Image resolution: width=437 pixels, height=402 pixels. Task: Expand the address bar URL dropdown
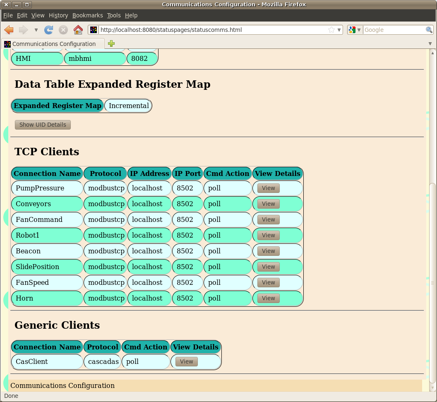click(x=339, y=30)
